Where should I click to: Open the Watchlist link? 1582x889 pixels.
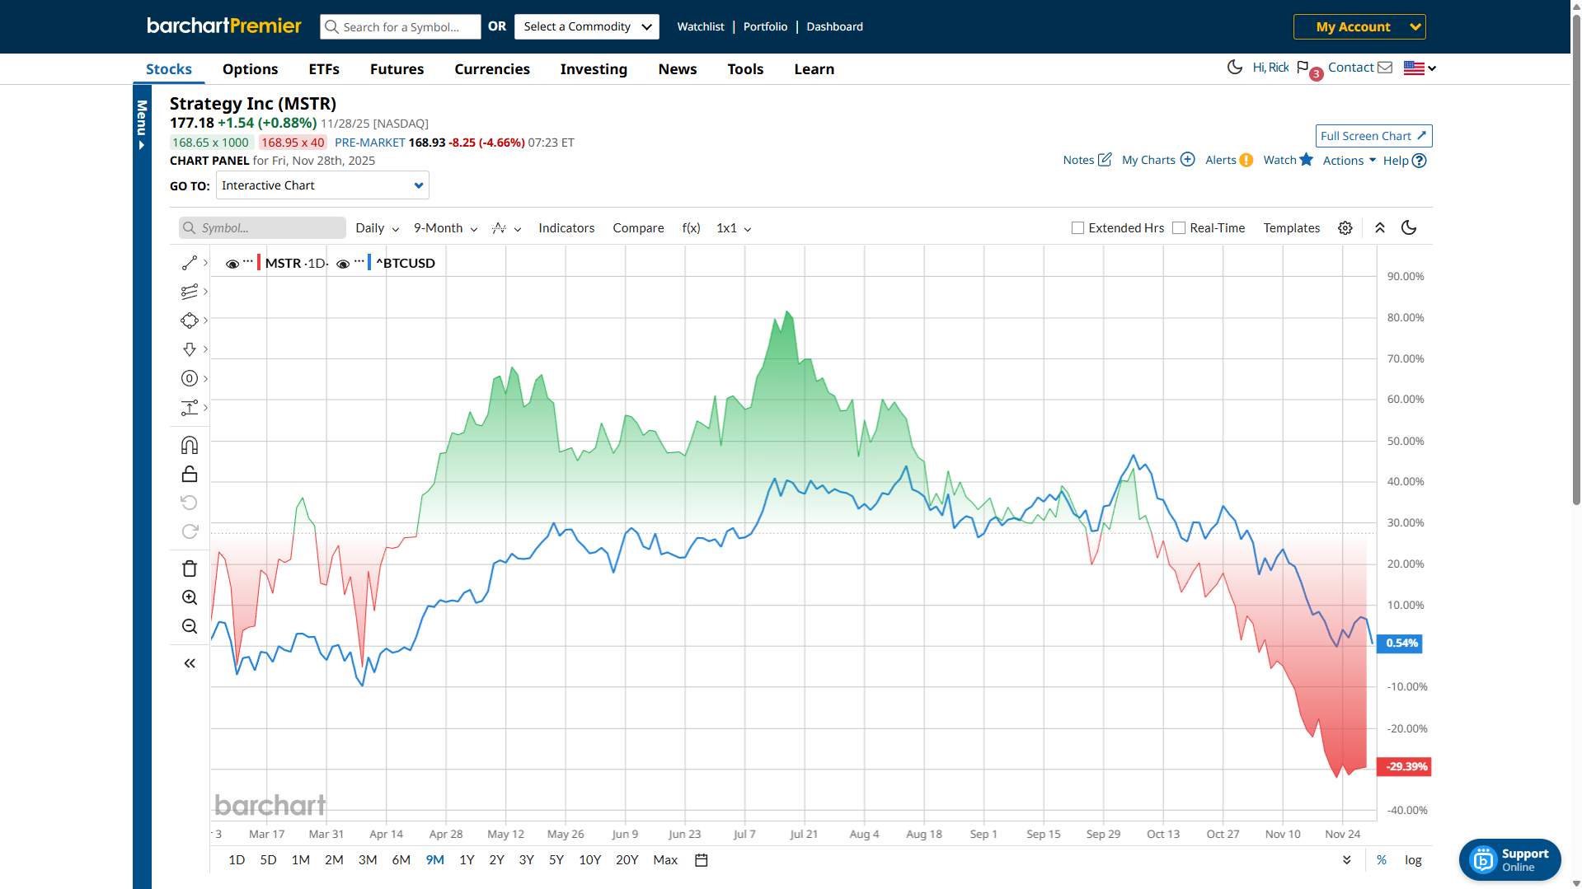click(700, 26)
